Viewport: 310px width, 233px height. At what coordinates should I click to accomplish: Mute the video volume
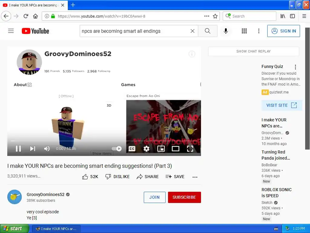click(x=47, y=149)
